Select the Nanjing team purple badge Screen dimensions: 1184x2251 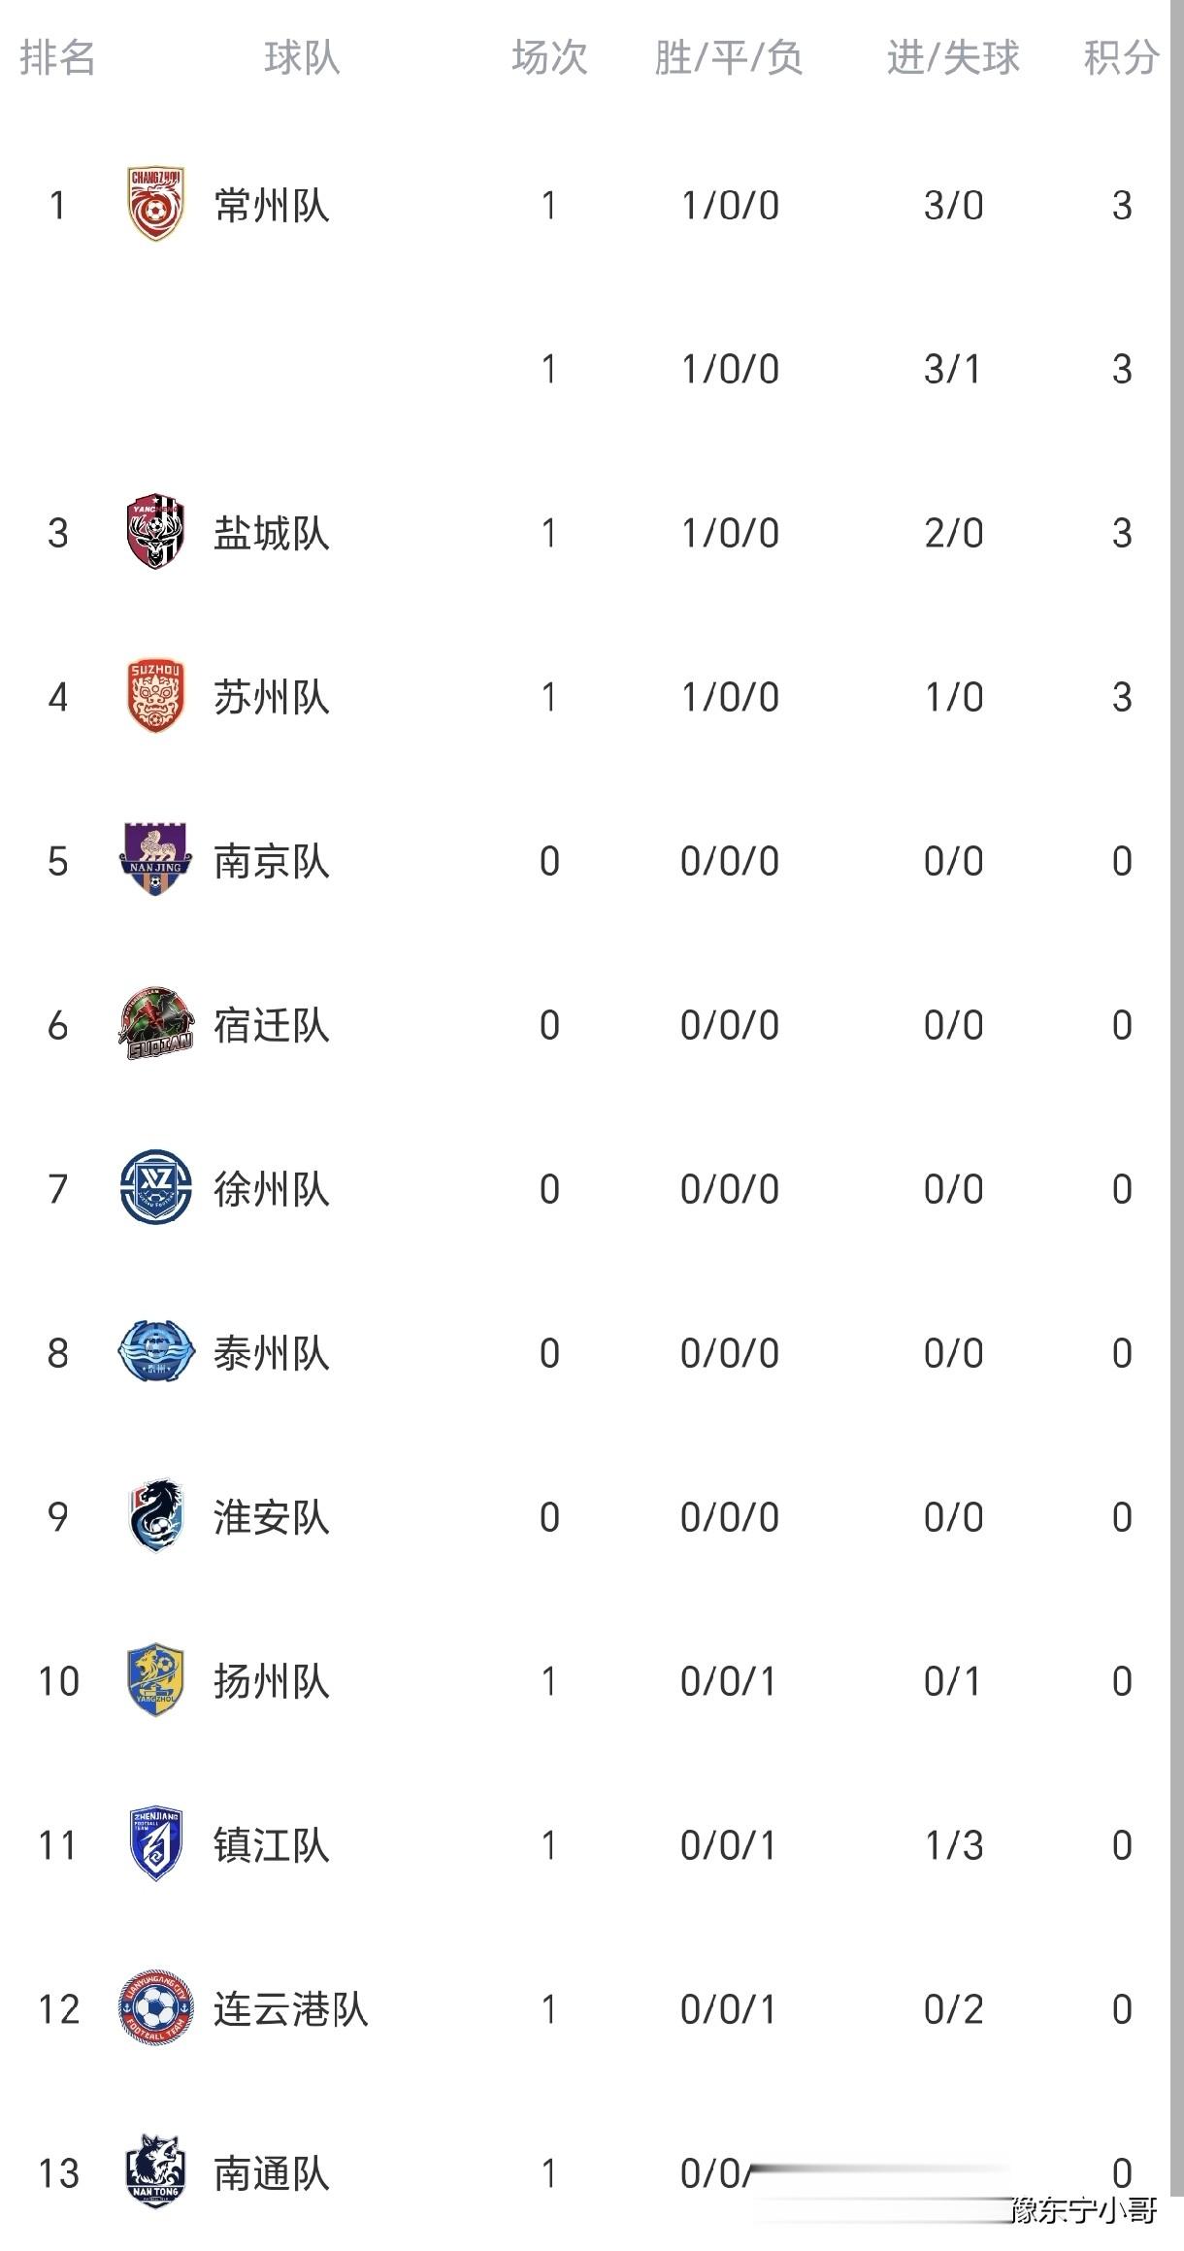click(x=155, y=860)
